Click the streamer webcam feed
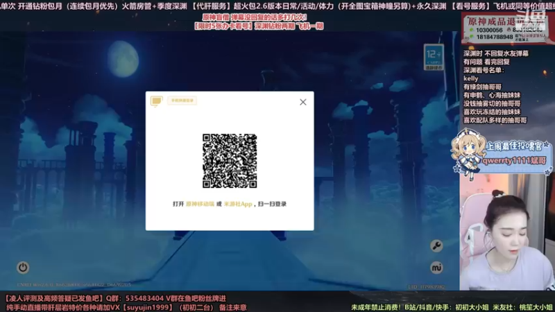555x312 pixels. click(x=507, y=232)
